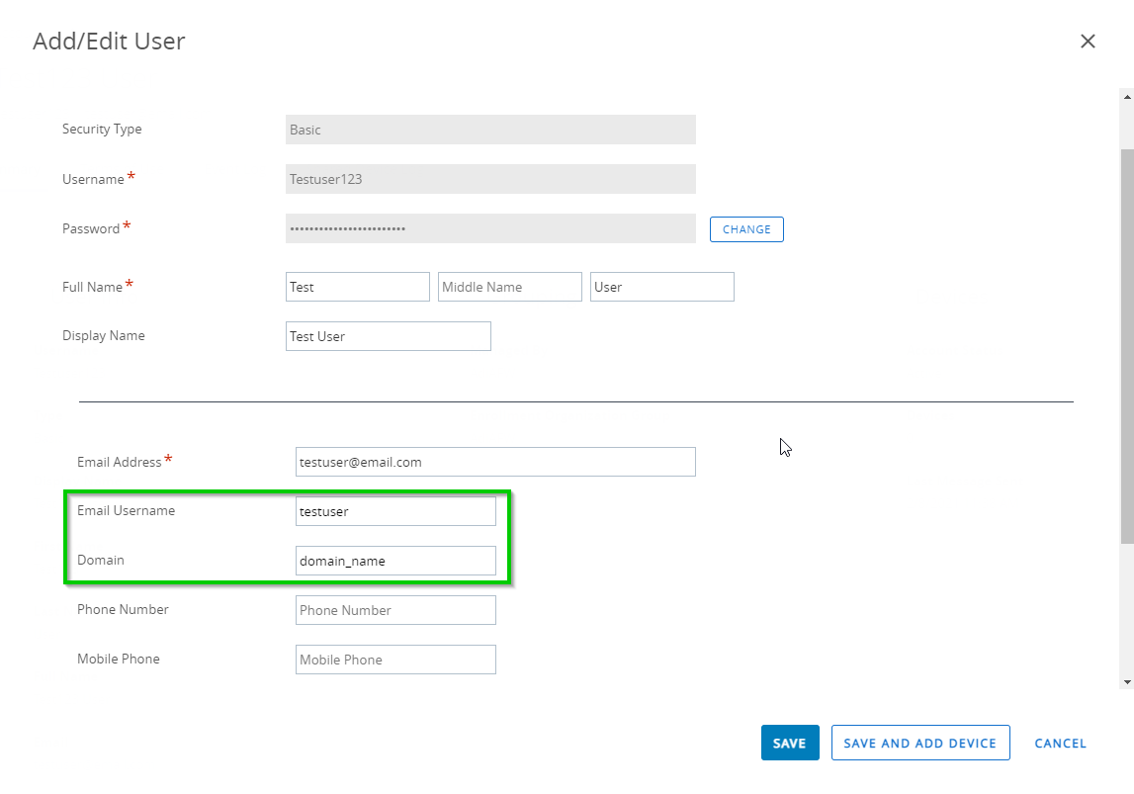Click the masked Password field
Image resolution: width=1134 pixels, height=794 pixels.
tap(490, 228)
